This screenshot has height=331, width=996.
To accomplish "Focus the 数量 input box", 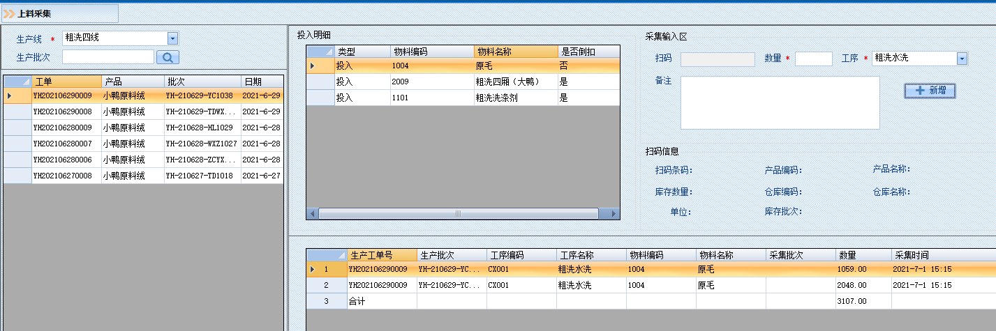I will (x=813, y=59).
